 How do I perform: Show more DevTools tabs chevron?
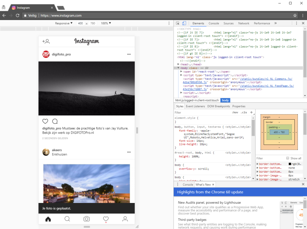click(x=275, y=23)
